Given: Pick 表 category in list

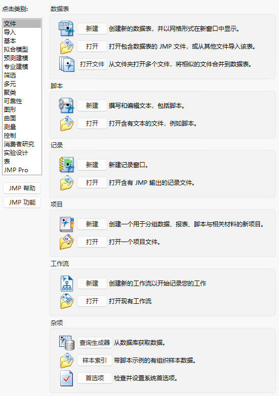Looking at the screenshot, I should 22,161.
